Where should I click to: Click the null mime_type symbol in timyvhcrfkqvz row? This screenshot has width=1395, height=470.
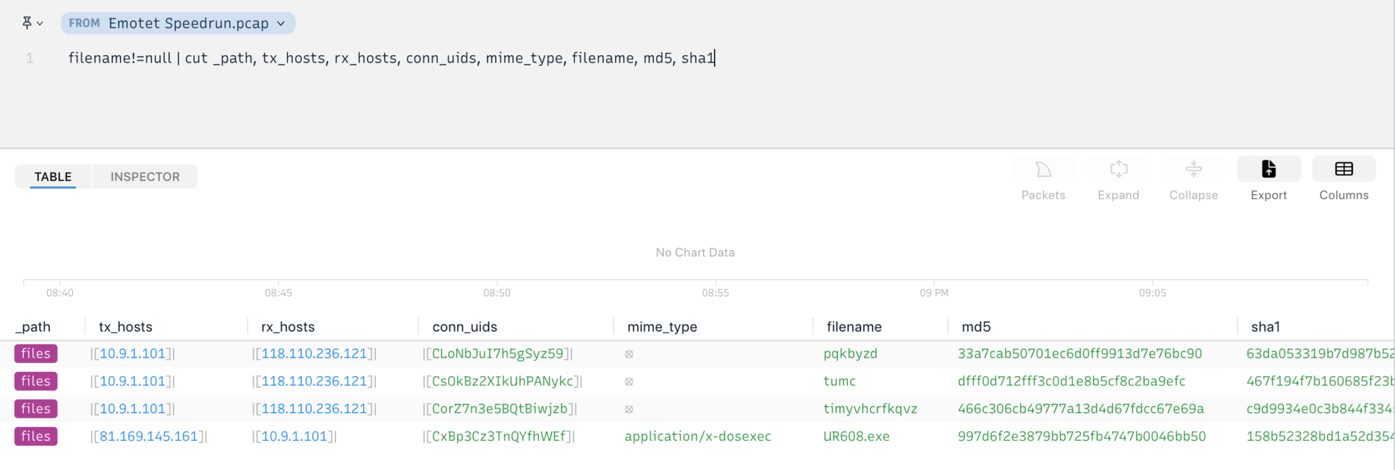pos(629,409)
